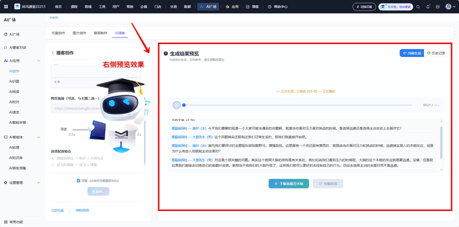Open AI阅读 in the sidebar

14,92
